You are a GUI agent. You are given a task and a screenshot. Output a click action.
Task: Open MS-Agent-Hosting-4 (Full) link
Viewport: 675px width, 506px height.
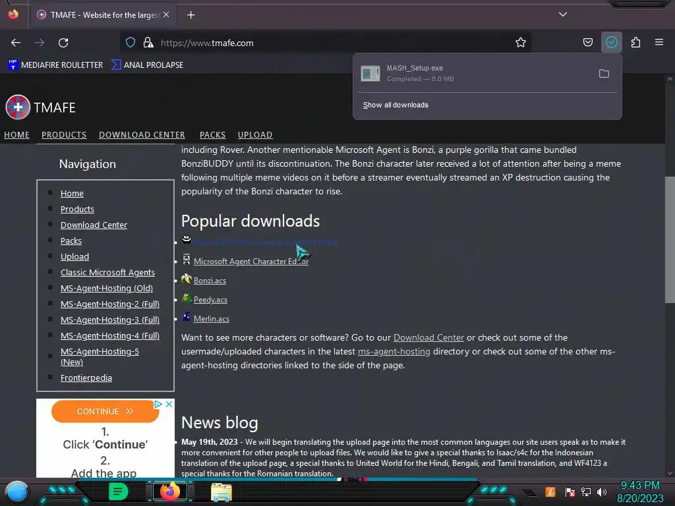coord(110,335)
